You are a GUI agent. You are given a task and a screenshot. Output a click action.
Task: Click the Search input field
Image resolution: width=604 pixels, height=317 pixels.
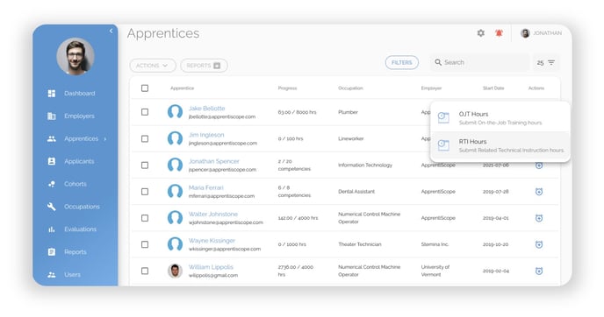point(479,62)
